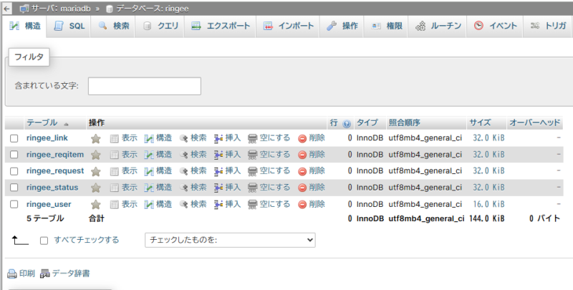The height and width of the screenshot is (290, 573).
Task: Open the データ辞書 link
Action: 65,274
